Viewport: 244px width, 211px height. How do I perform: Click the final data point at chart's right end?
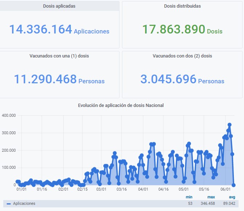point(233,185)
